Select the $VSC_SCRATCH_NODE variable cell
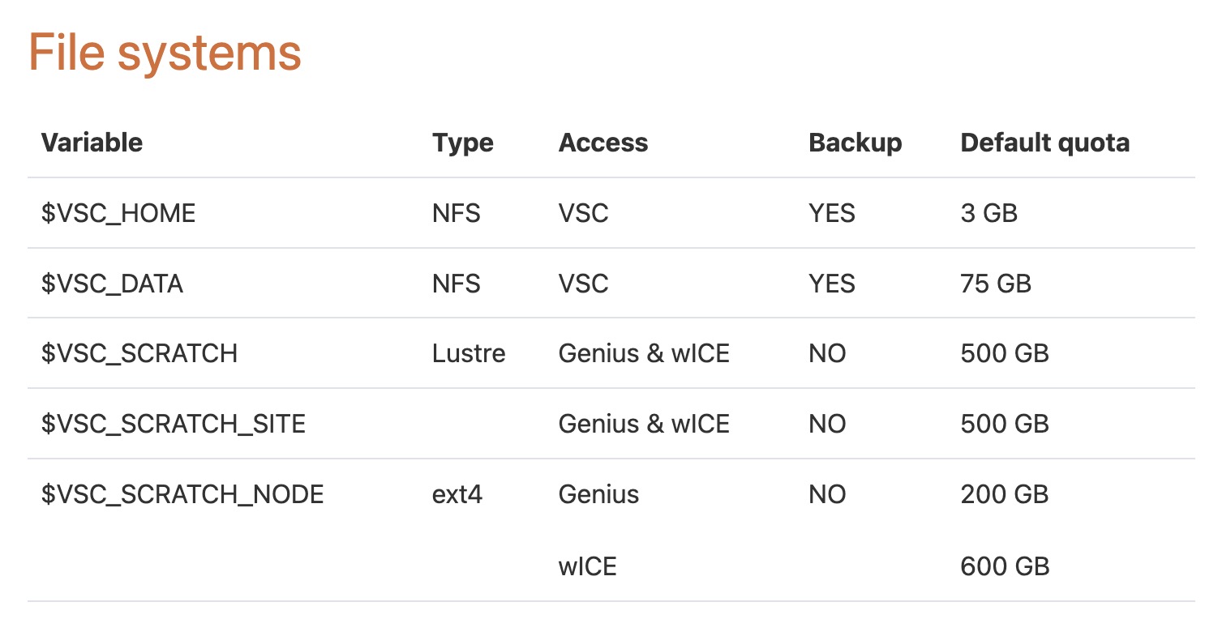1205x619 pixels. point(182,494)
